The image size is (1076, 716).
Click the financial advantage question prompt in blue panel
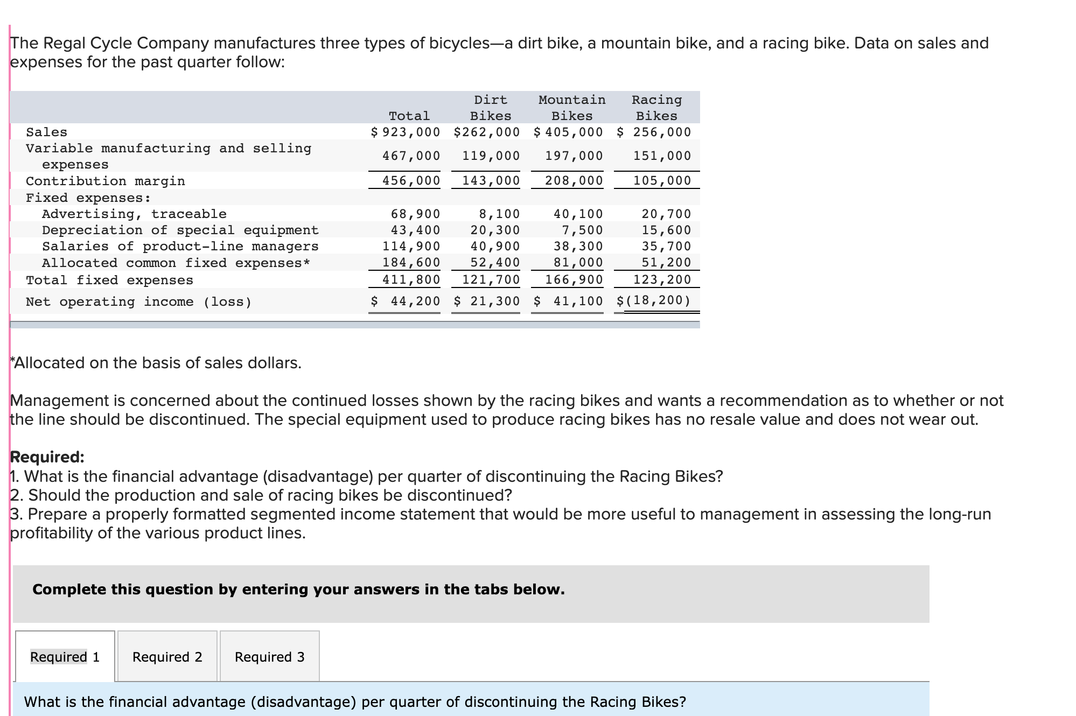[355, 702]
